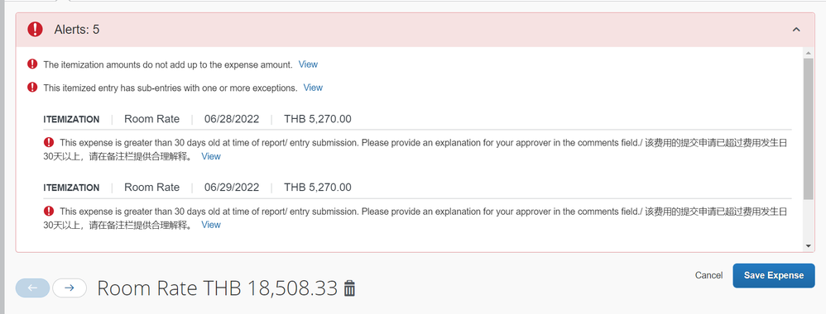
Task: Save the expense
Action: coord(774,275)
